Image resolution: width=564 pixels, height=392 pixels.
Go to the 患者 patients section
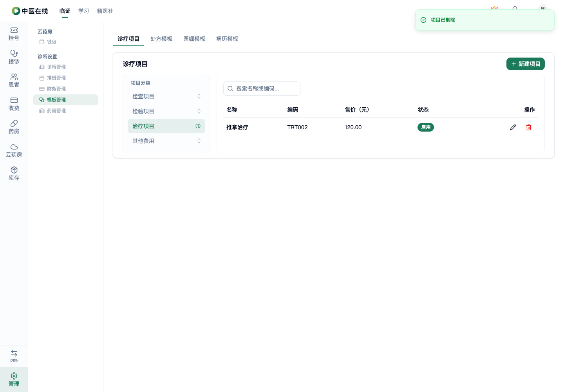point(14,81)
